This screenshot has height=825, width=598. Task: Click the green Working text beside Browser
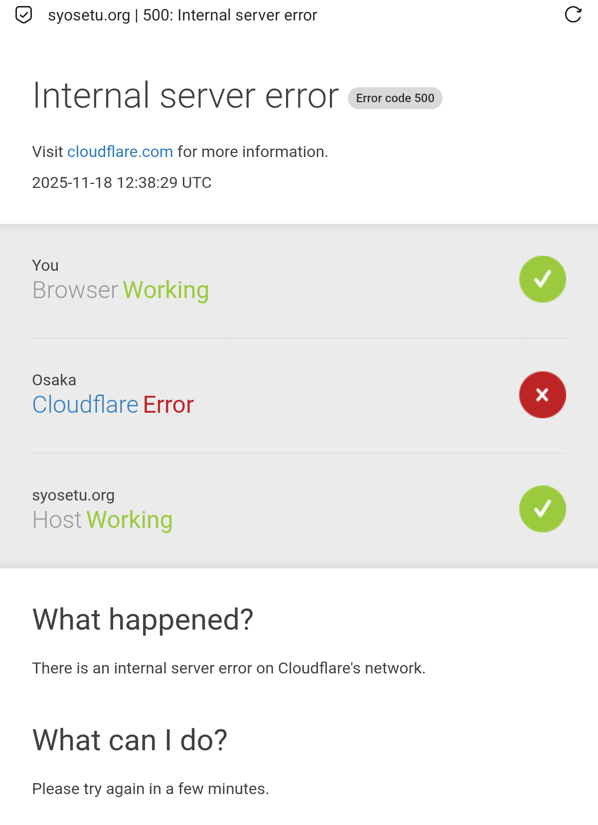tap(166, 290)
